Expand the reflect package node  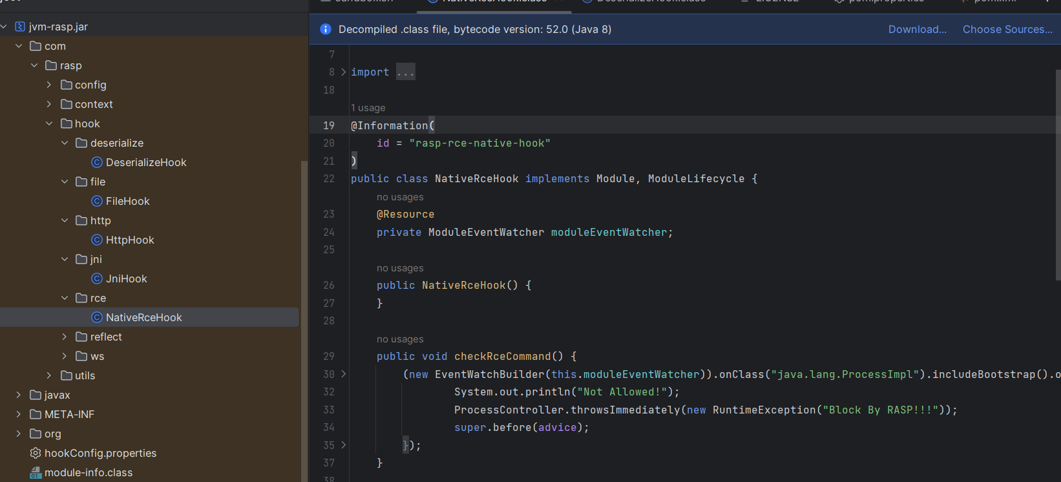tap(65, 337)
